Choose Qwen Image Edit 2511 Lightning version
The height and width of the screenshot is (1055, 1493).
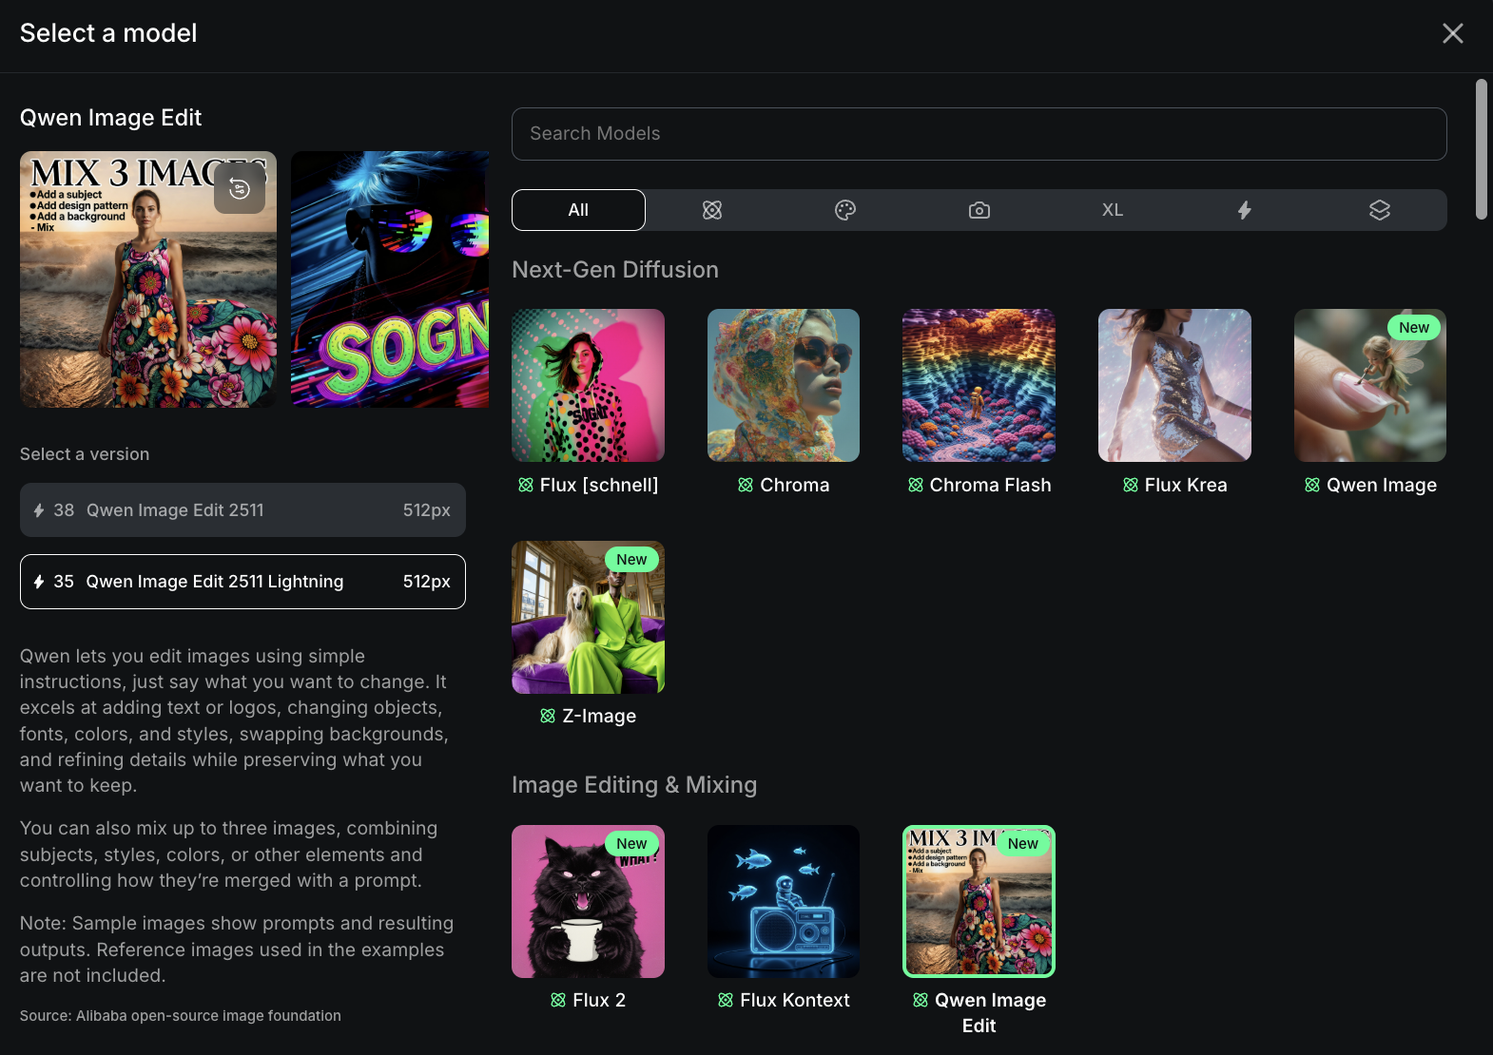[242, 582]
